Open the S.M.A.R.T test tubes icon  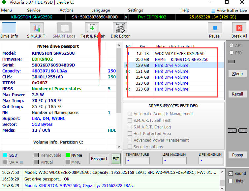click(37, 28)
